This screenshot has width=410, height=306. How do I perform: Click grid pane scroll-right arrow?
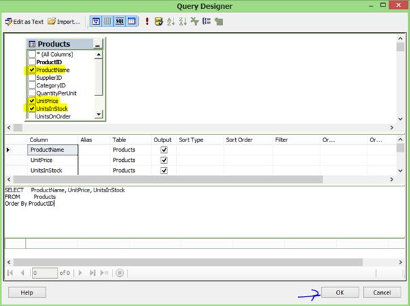pos(392,179)
